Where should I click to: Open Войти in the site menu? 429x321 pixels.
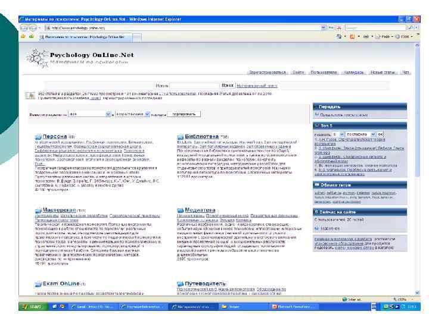click(298, 73)
